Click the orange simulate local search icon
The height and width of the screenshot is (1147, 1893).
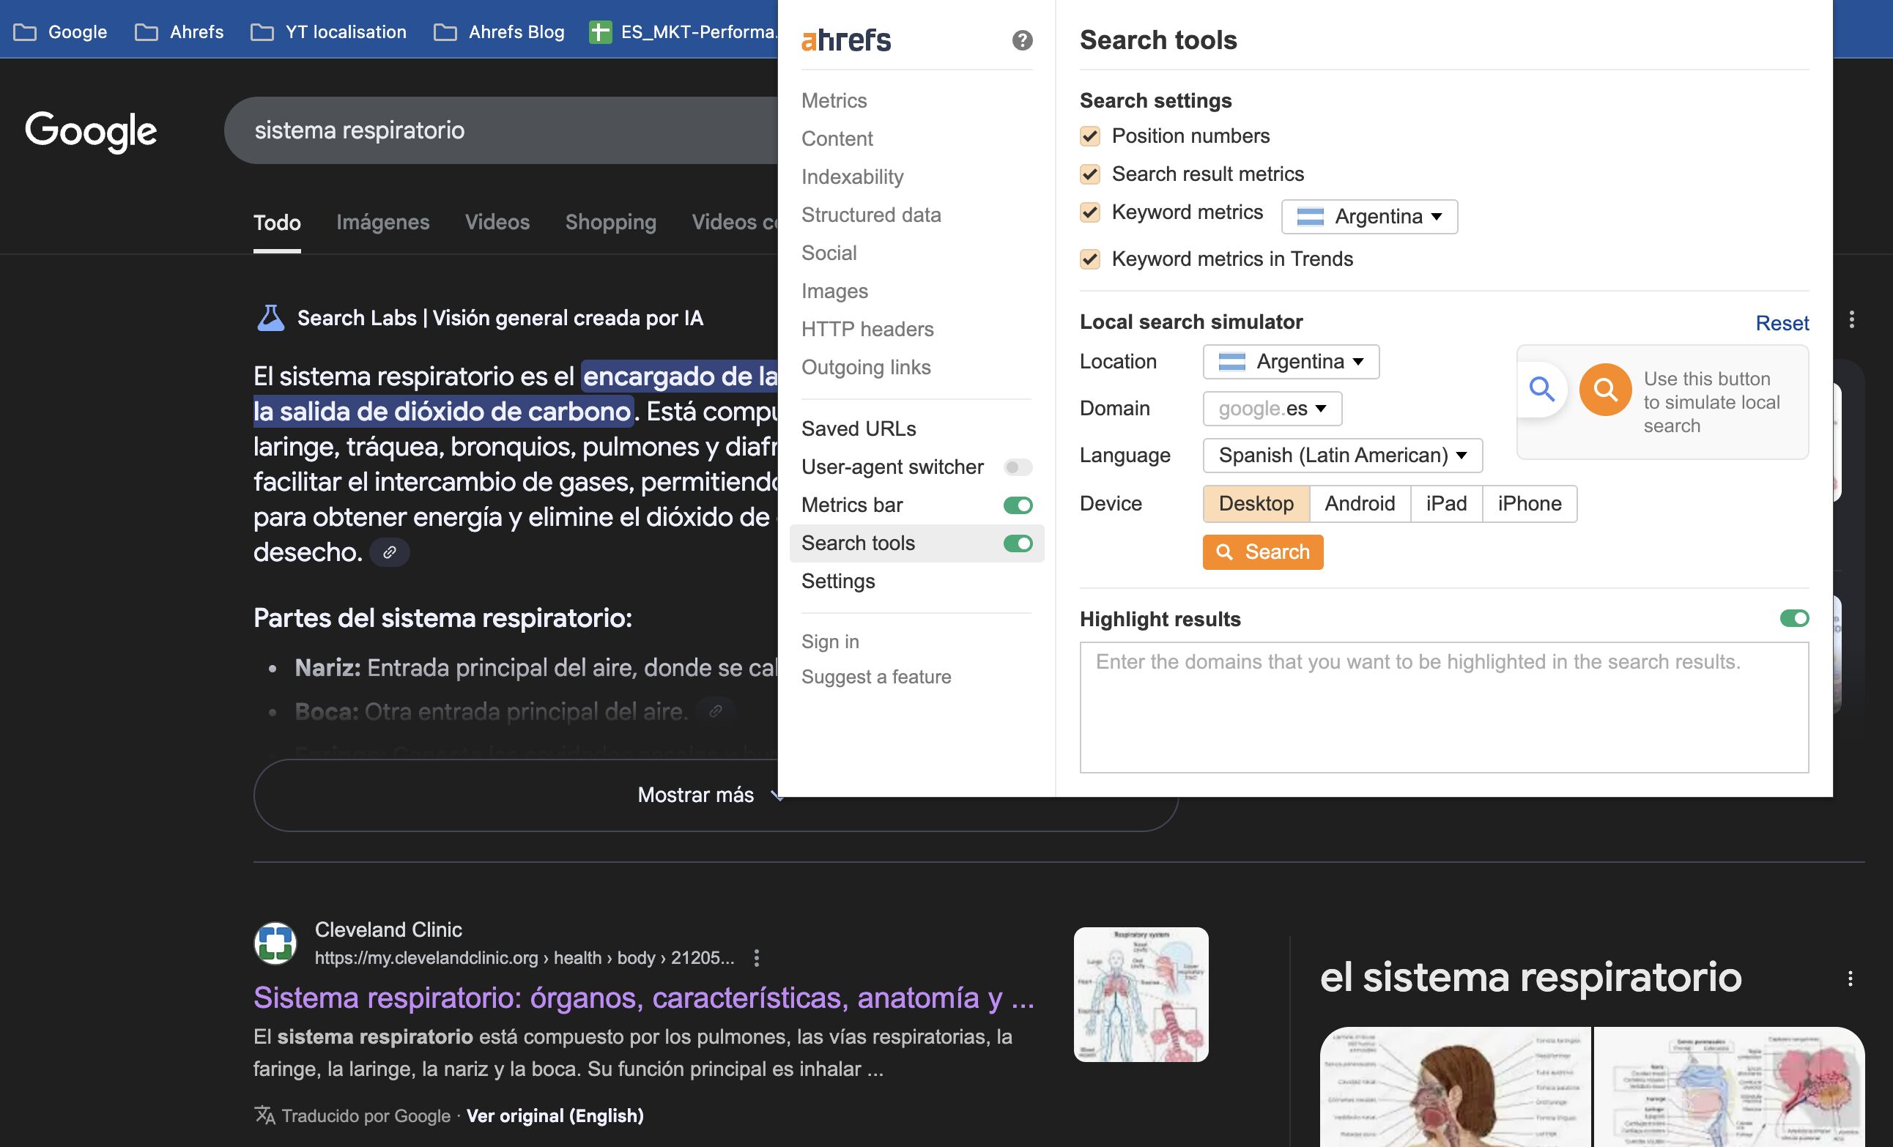coord(1605,390)
